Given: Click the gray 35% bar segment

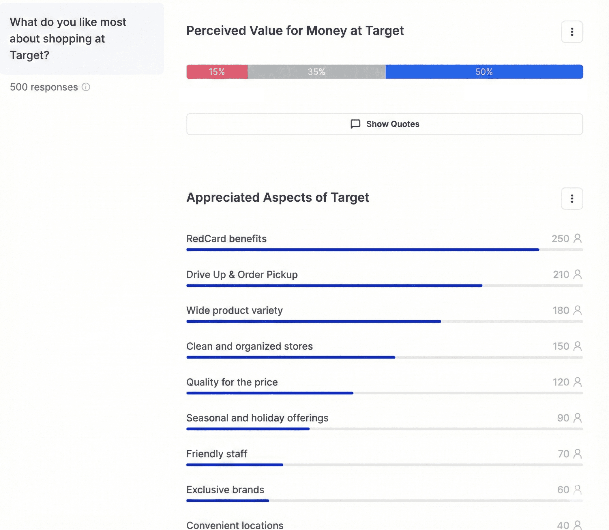Looking at the screenshot, I should (x=316, y=72).
